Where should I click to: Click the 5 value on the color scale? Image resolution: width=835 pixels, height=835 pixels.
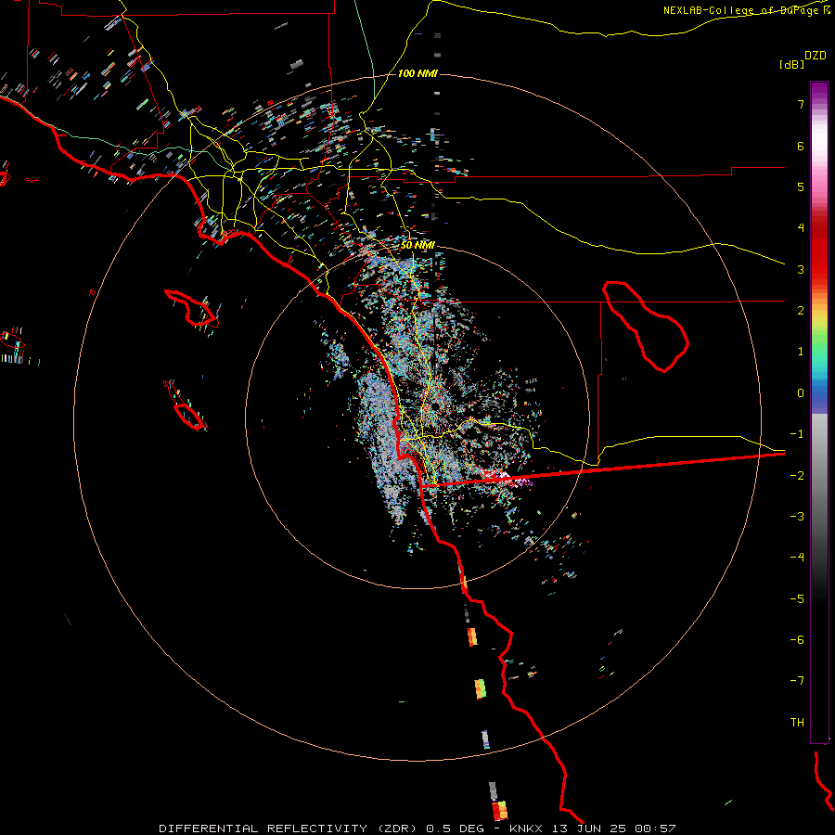tap(801, 186)
